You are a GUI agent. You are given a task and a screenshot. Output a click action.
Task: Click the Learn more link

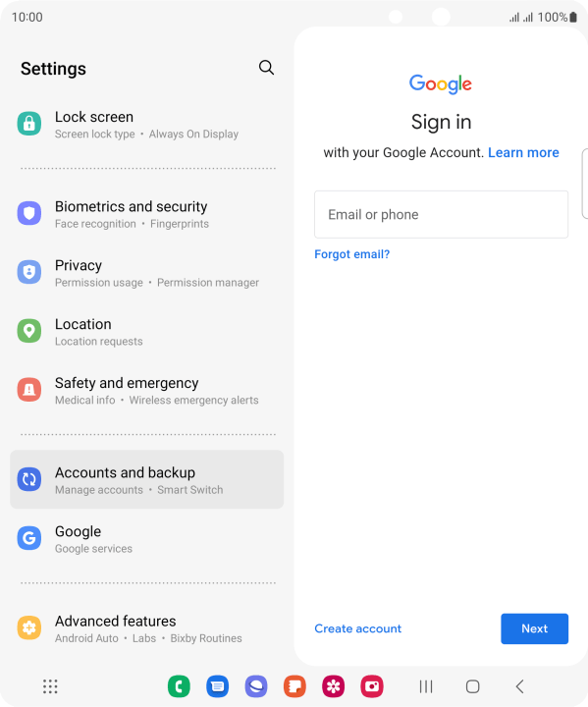point(523,152)
